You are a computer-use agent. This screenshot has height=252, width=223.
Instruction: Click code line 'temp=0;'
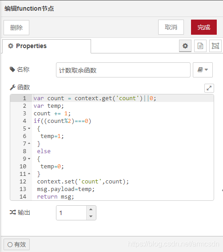tap(52, 167)
